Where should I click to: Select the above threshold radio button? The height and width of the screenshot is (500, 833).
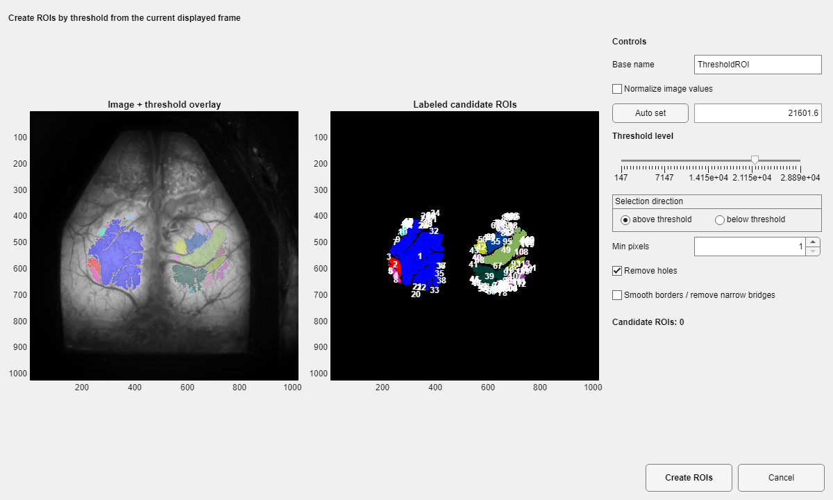click(625, 219)
